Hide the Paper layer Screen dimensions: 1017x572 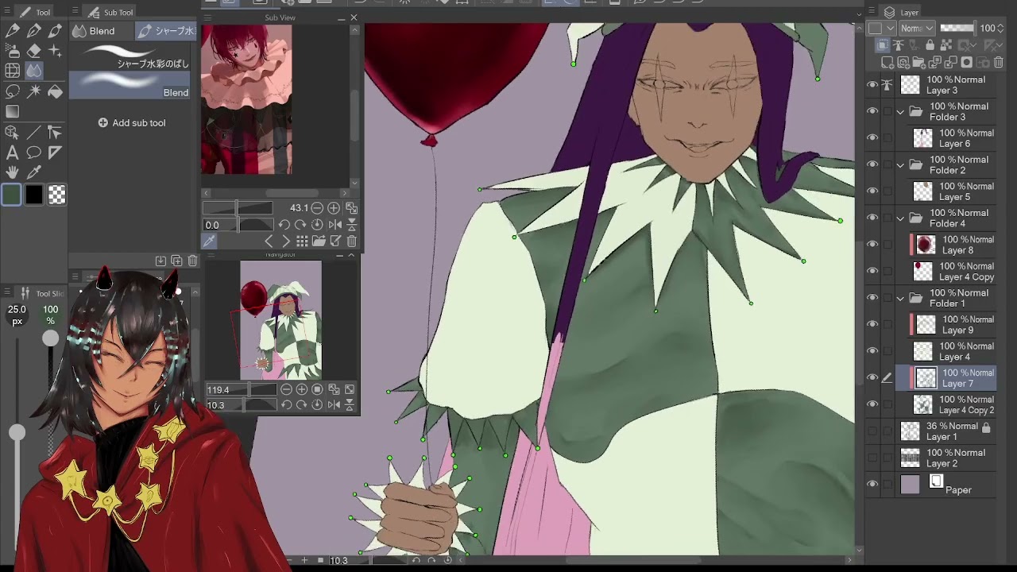pyautogui.click(x=872, y=485)
